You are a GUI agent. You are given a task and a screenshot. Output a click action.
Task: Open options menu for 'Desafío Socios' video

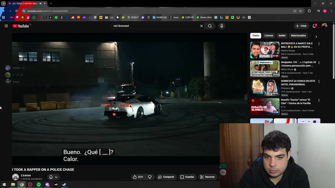point(319,100)
